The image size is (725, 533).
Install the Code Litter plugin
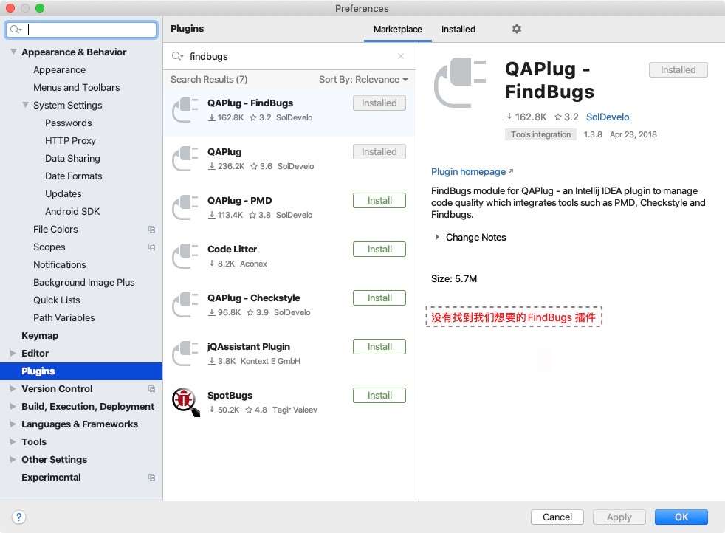coord(379,250)
